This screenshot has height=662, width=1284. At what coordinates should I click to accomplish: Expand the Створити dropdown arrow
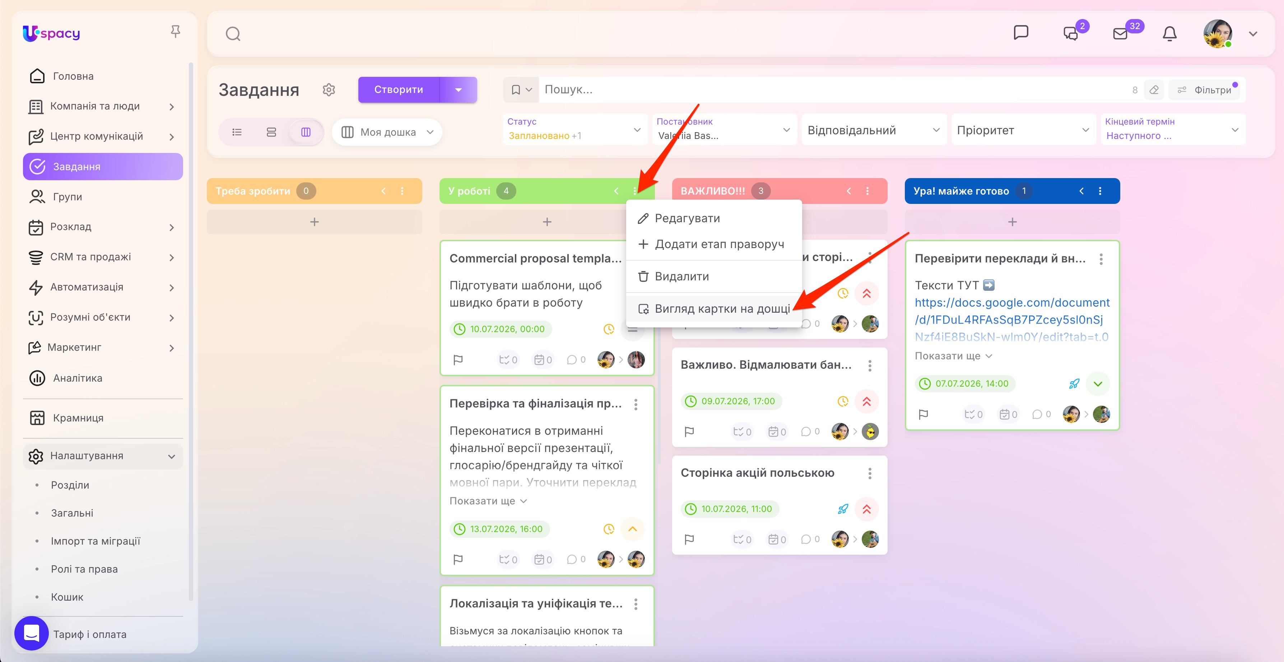pyautogui.click(x=459, y=90)
